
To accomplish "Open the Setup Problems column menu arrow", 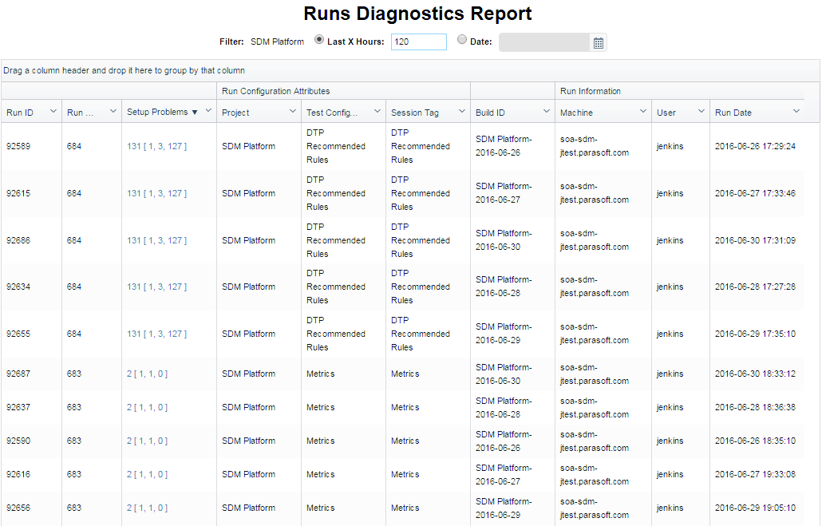I will click(208, 111).
